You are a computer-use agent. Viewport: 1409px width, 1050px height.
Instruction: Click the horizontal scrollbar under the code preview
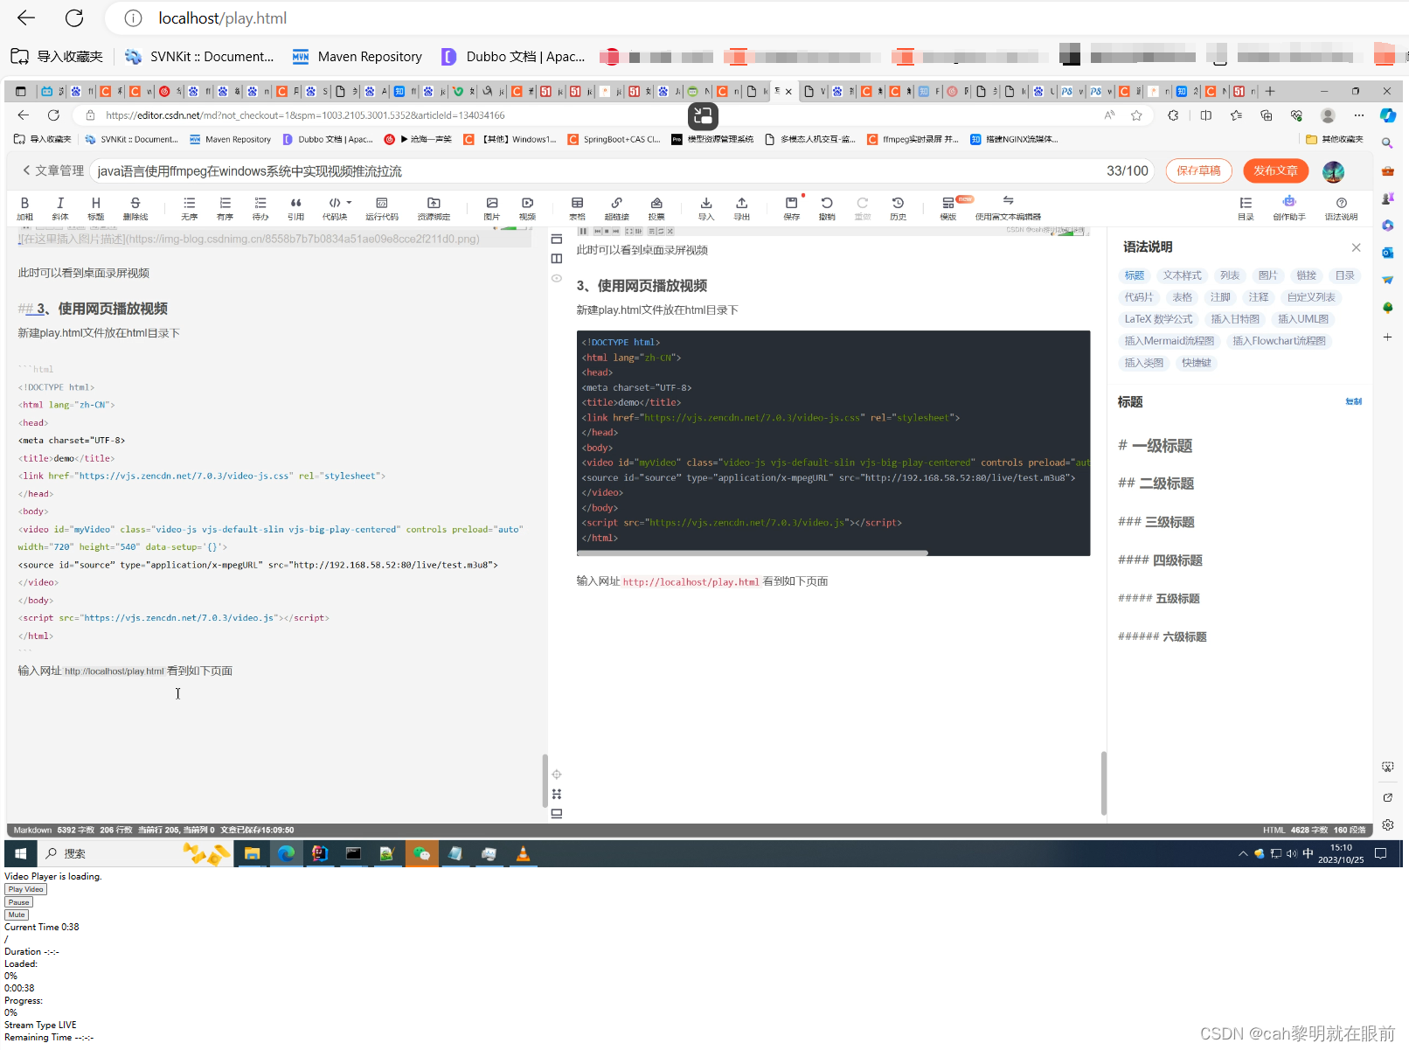click(x=753, y=553)
